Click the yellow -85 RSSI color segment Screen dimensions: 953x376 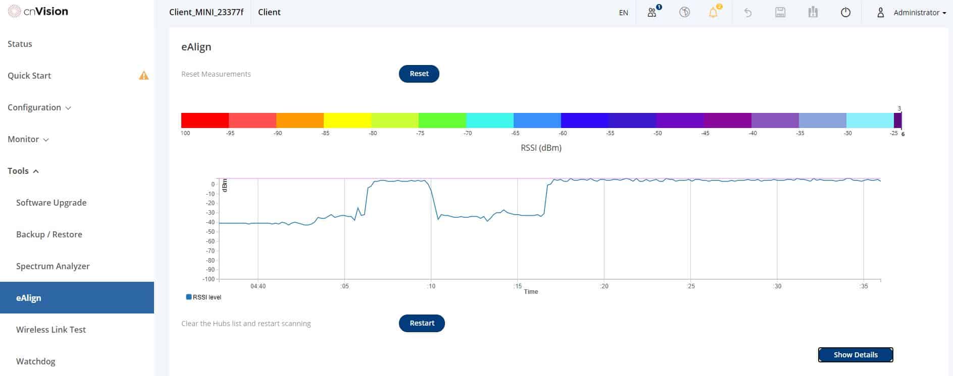pyautogui.click(x=347, y=120)
